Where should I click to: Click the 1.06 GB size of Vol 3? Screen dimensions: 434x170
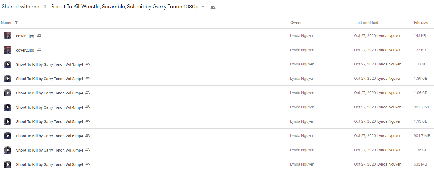tap(421, 93)
